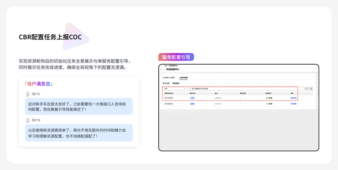The image size is (338, 170).
Task: Click the 「用户满意度」 heading
Action: coord(38,84)
